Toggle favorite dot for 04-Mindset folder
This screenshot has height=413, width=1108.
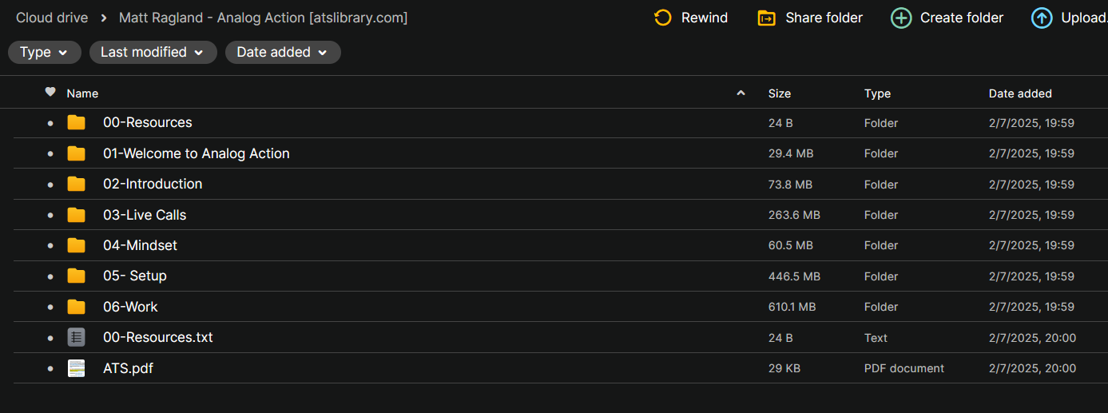click(50, 246)
